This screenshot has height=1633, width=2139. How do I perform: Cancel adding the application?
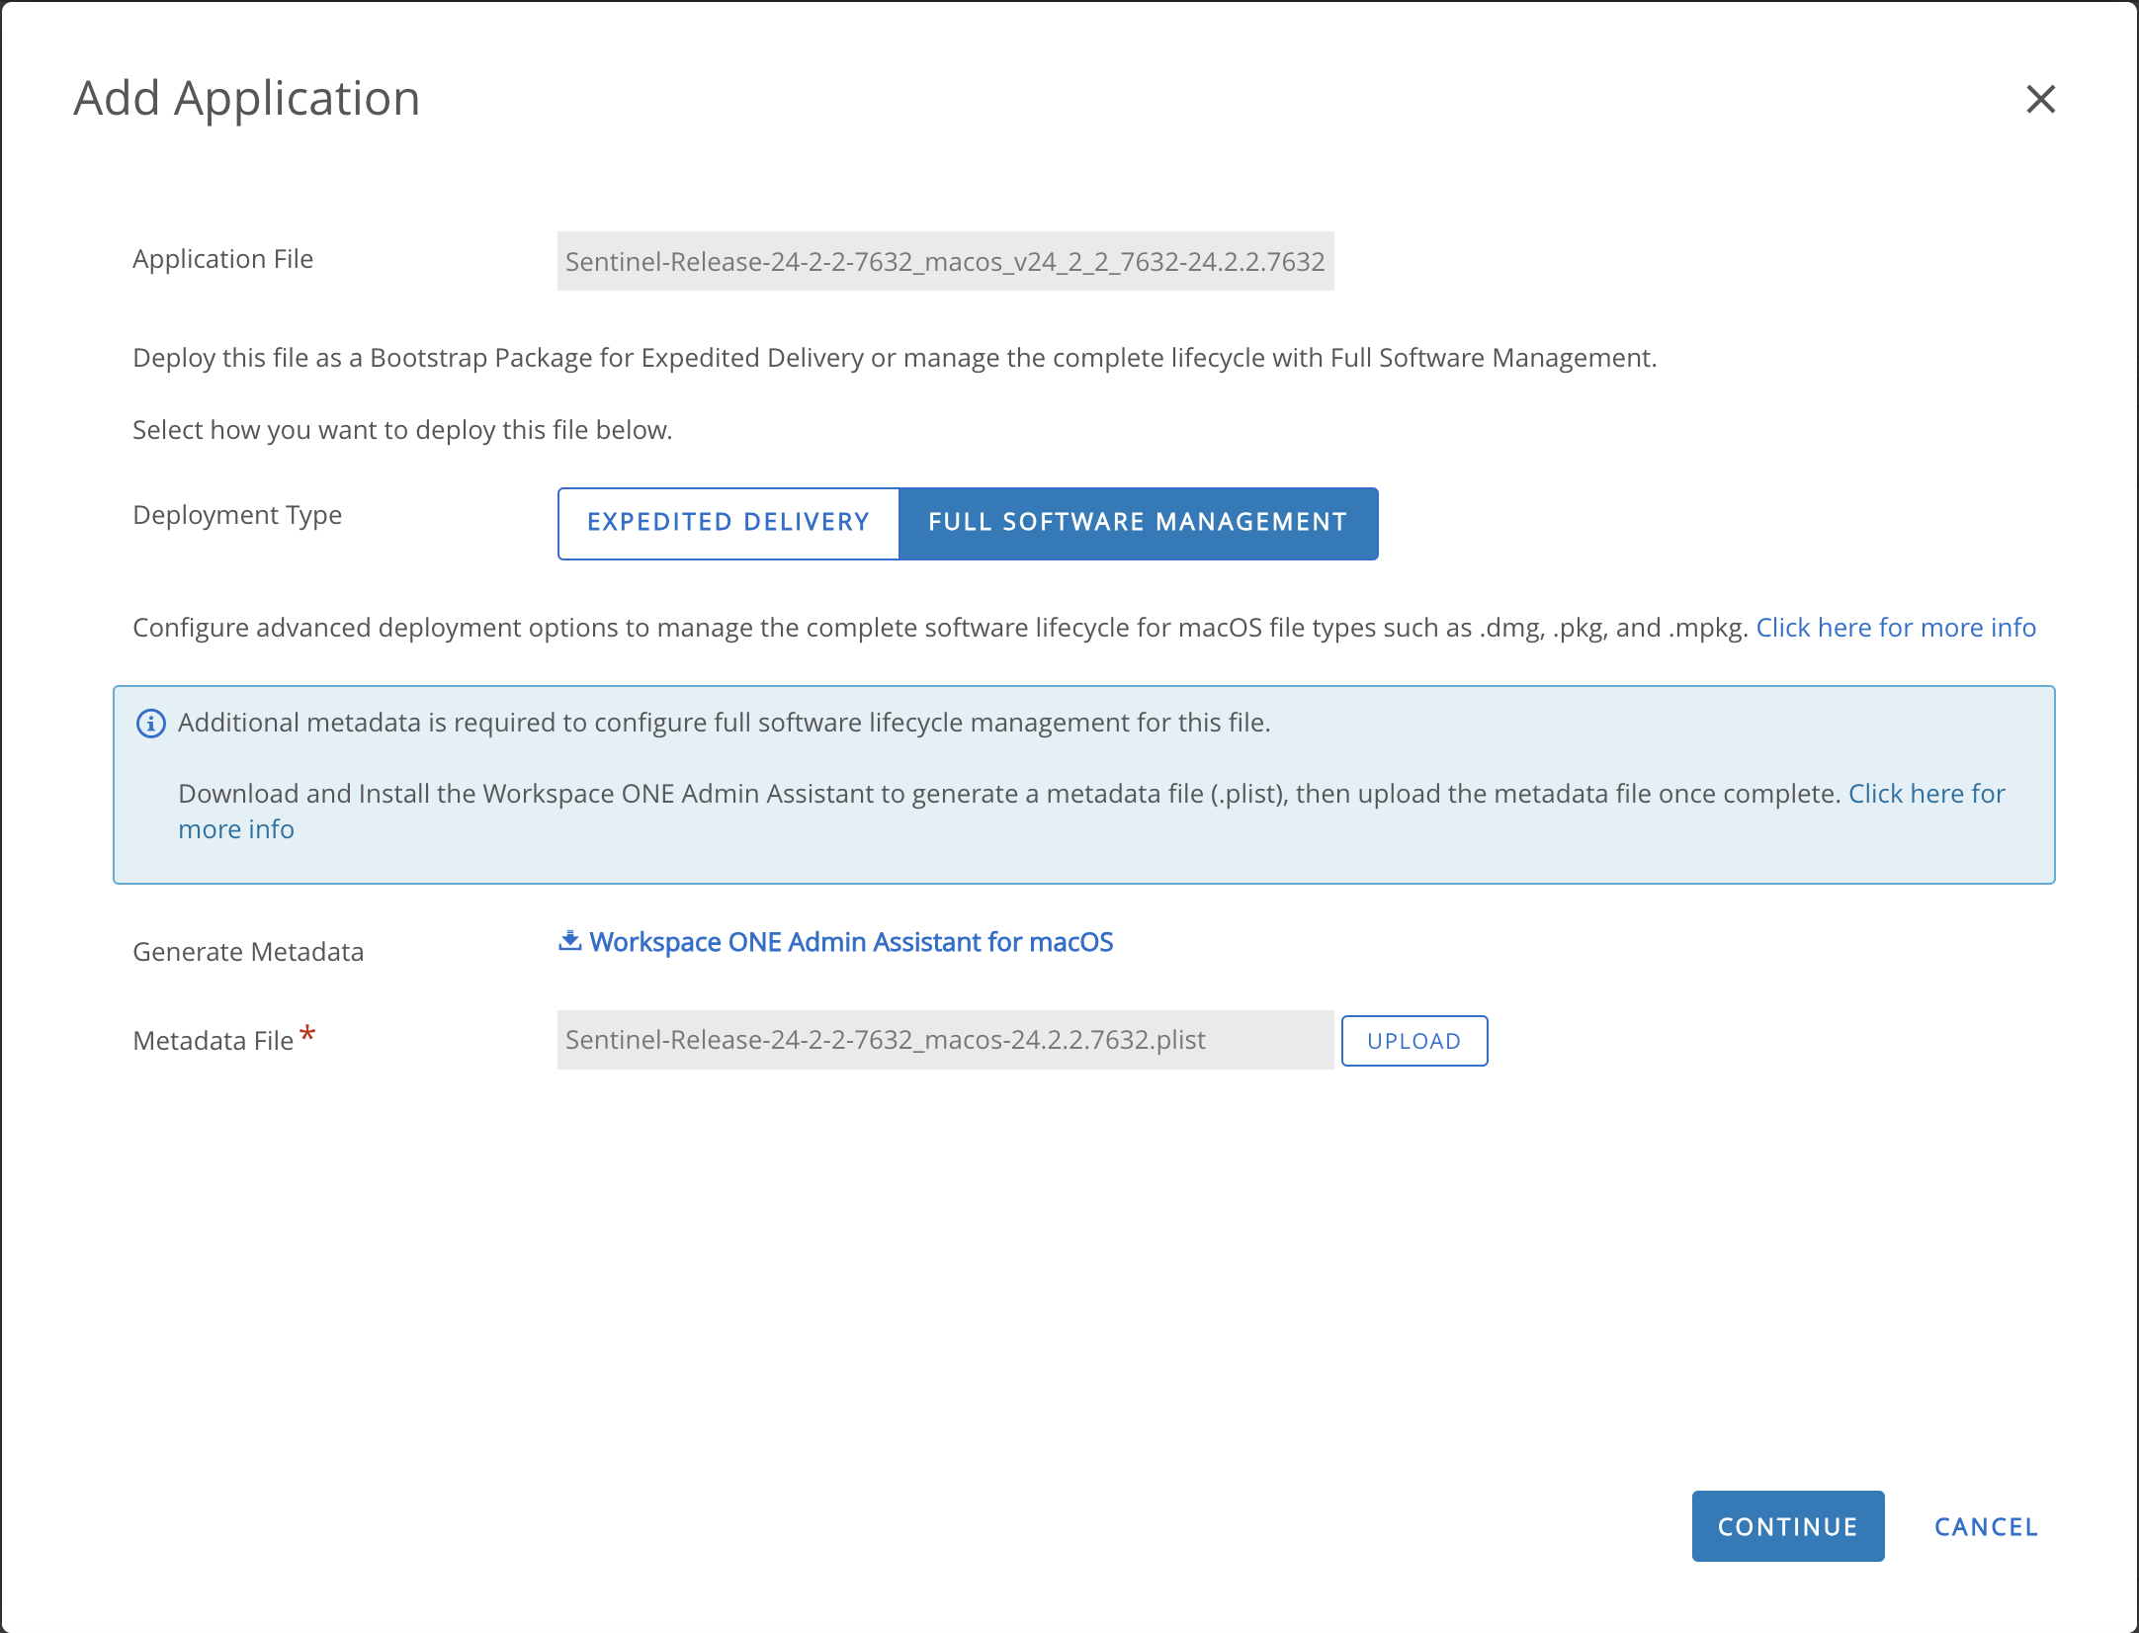[1986, 1527]
